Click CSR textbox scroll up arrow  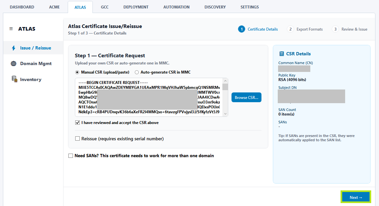225,81
